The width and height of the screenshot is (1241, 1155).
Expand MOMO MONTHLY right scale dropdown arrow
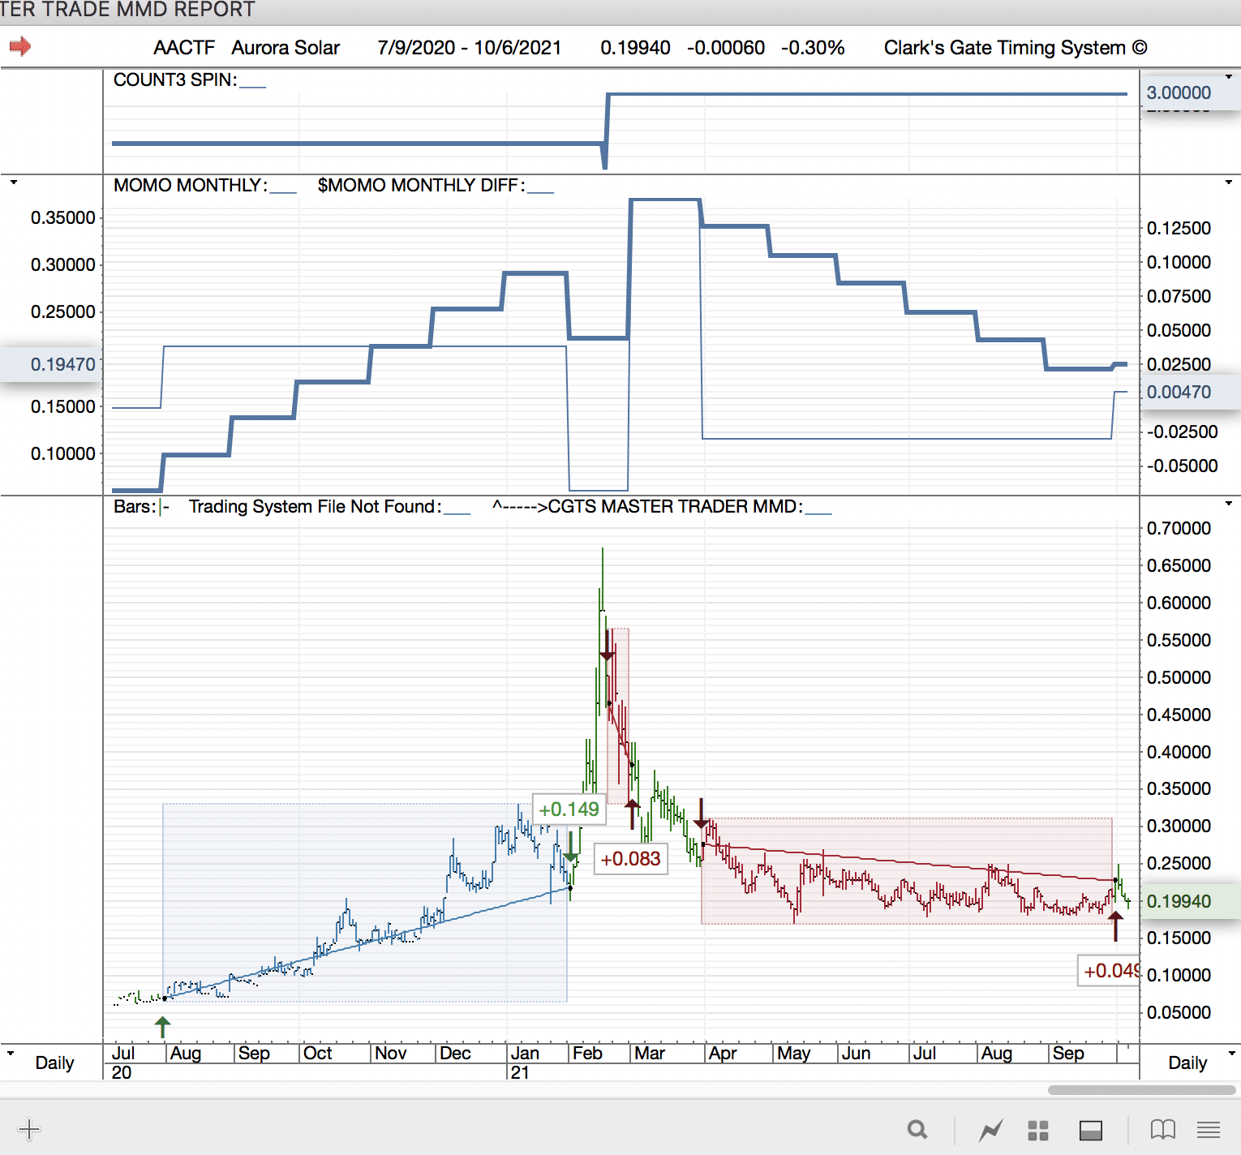(x=1229, y=182)
